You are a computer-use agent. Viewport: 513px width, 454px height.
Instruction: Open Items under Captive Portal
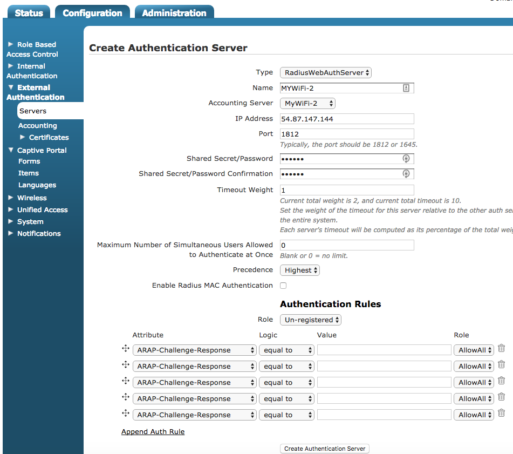pyautogui.click(x=29, y=173)
